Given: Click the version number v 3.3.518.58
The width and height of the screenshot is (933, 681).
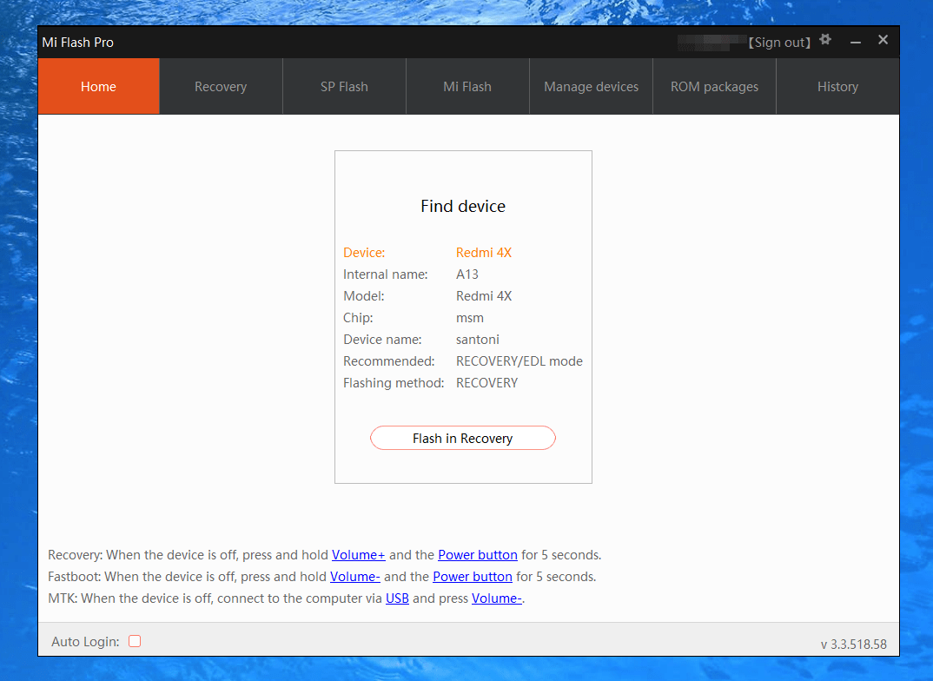Looking at the screenshot, I should 854,644.
